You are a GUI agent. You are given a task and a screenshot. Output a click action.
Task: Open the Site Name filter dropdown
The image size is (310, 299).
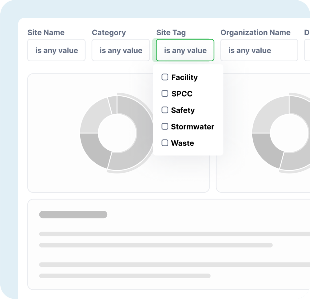(x=56, y=50)
